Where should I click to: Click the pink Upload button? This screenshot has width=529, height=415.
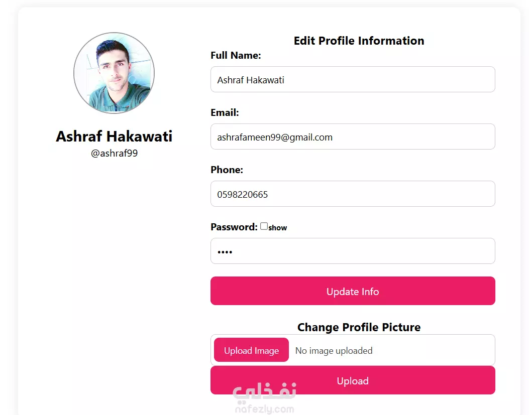pos(353,380)
